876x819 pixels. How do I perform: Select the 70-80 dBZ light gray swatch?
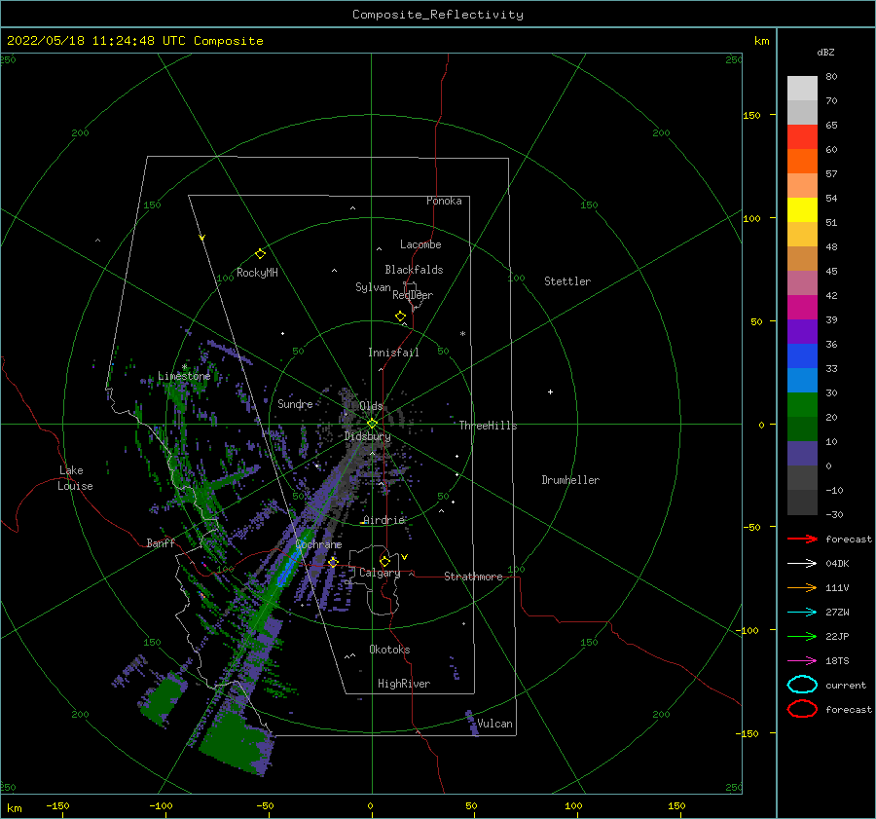click(802, 88)
